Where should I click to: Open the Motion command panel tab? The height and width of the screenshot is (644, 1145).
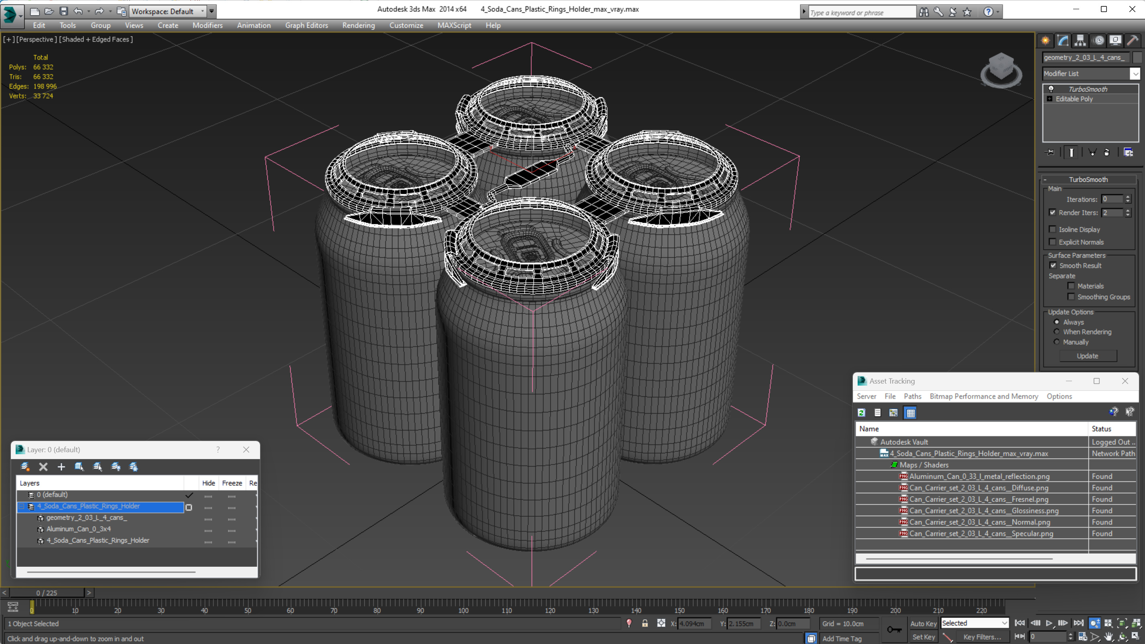[1098, 41]
